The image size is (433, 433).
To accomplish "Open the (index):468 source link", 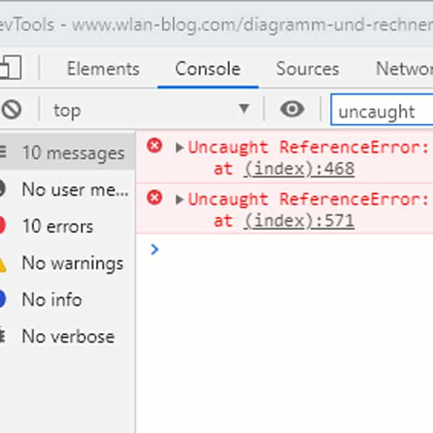I will pos(299,169).
